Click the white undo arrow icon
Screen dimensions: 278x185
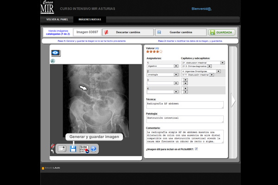pos(52,151)
